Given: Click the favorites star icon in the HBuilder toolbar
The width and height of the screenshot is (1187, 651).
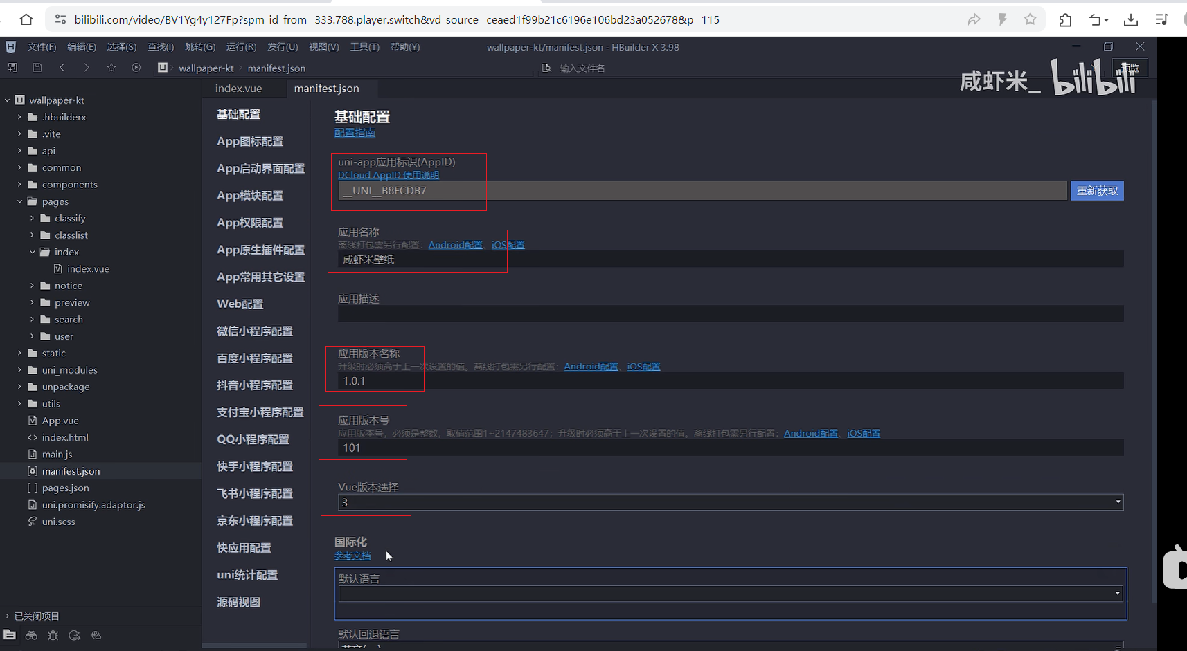Looking at the screenshot, I should pyautogui.click(x=111, y=67).
